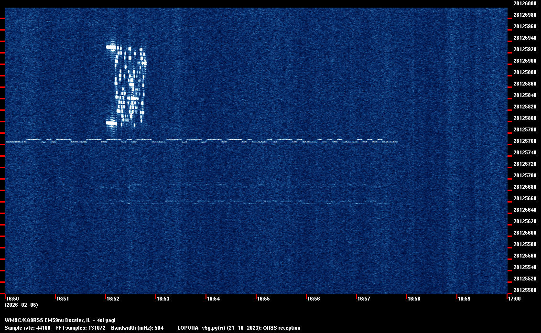Image resolution: width=541 pixels, height=333 pixels.
Task: Click the 16:50 start time label
Action: click(12, 299)
